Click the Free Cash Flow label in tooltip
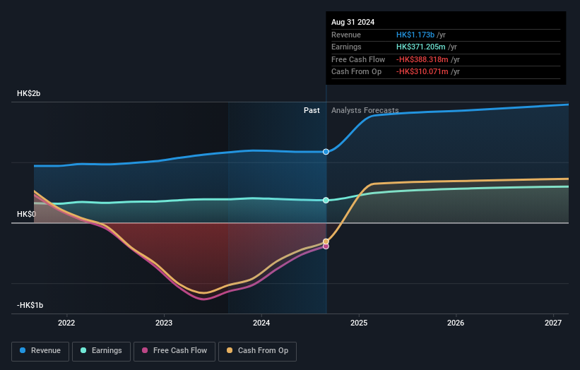This screenshot has height=370, width=580. [358, 59]
